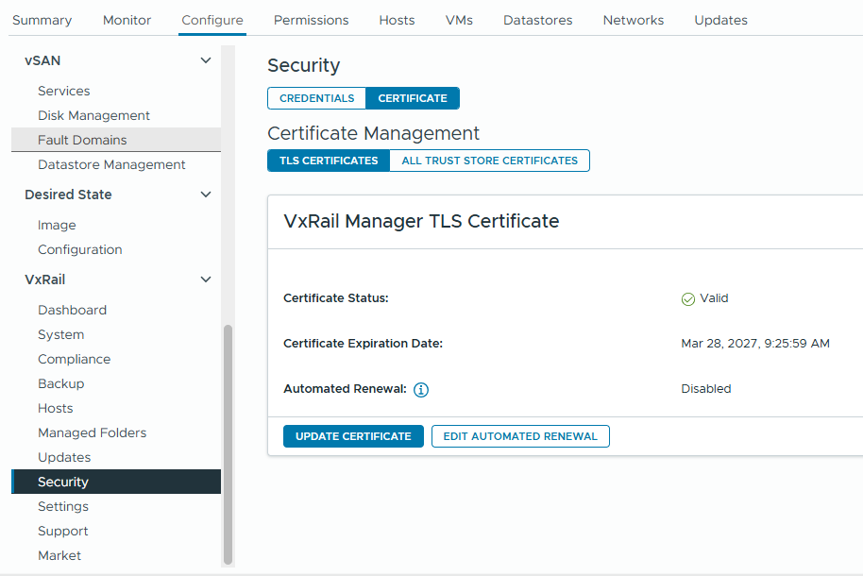This screenshot has width=863, height=576.
Task: Click UPDATE CERTIFICATE
Action: click(x=353, y=435)
